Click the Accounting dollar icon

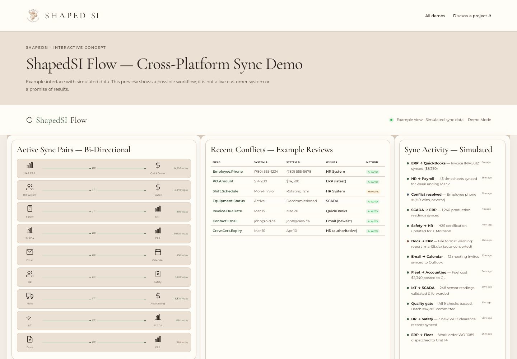pos(158,296)
